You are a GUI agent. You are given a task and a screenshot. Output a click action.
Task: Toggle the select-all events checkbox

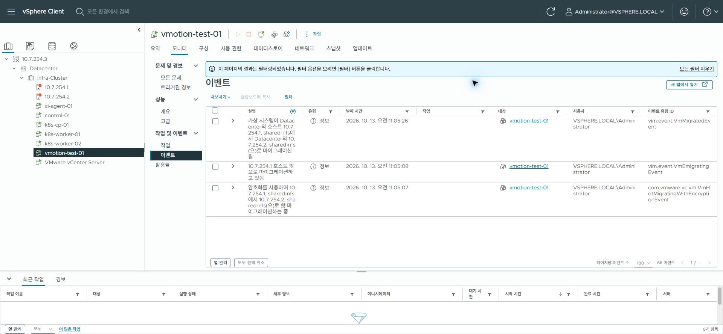point(215,110)
